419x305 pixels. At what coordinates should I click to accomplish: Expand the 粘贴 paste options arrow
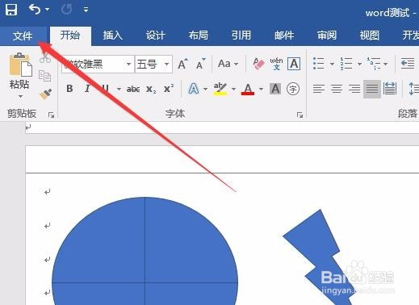(x=20, y=96)
